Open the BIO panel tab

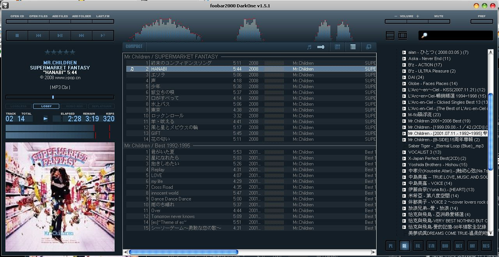445,246
